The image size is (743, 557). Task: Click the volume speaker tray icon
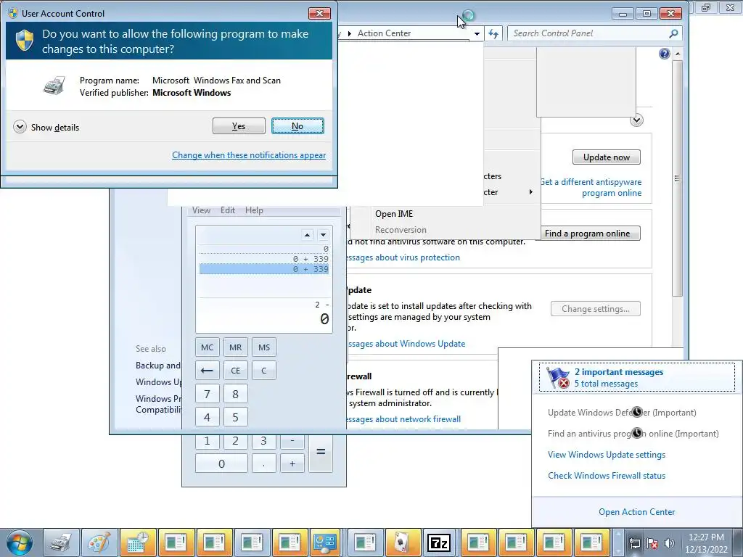pyautogui.click(x=669, y=543)
